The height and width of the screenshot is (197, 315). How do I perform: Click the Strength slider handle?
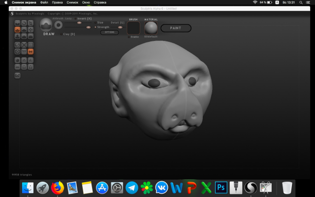click(89, 27)
